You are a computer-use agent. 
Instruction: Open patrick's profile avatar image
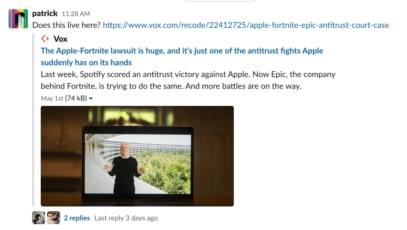(x=18, y=19)
